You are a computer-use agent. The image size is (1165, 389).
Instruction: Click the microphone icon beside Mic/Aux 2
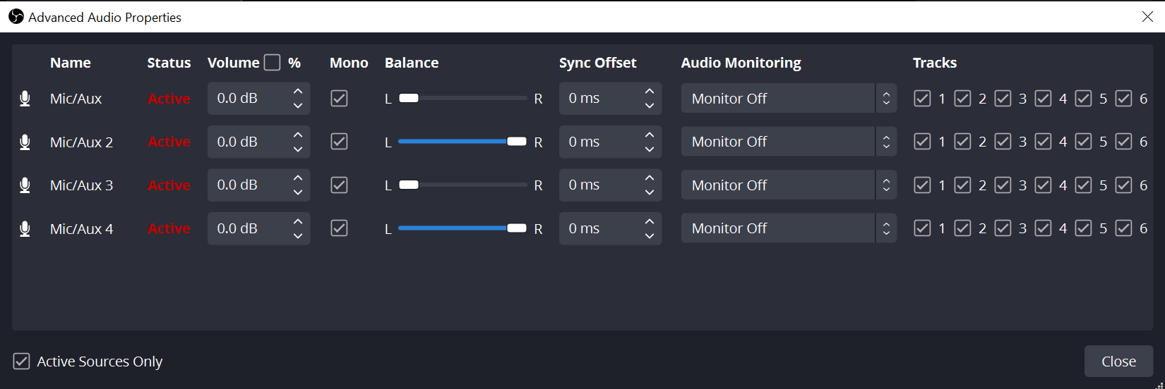click(25, 142)
